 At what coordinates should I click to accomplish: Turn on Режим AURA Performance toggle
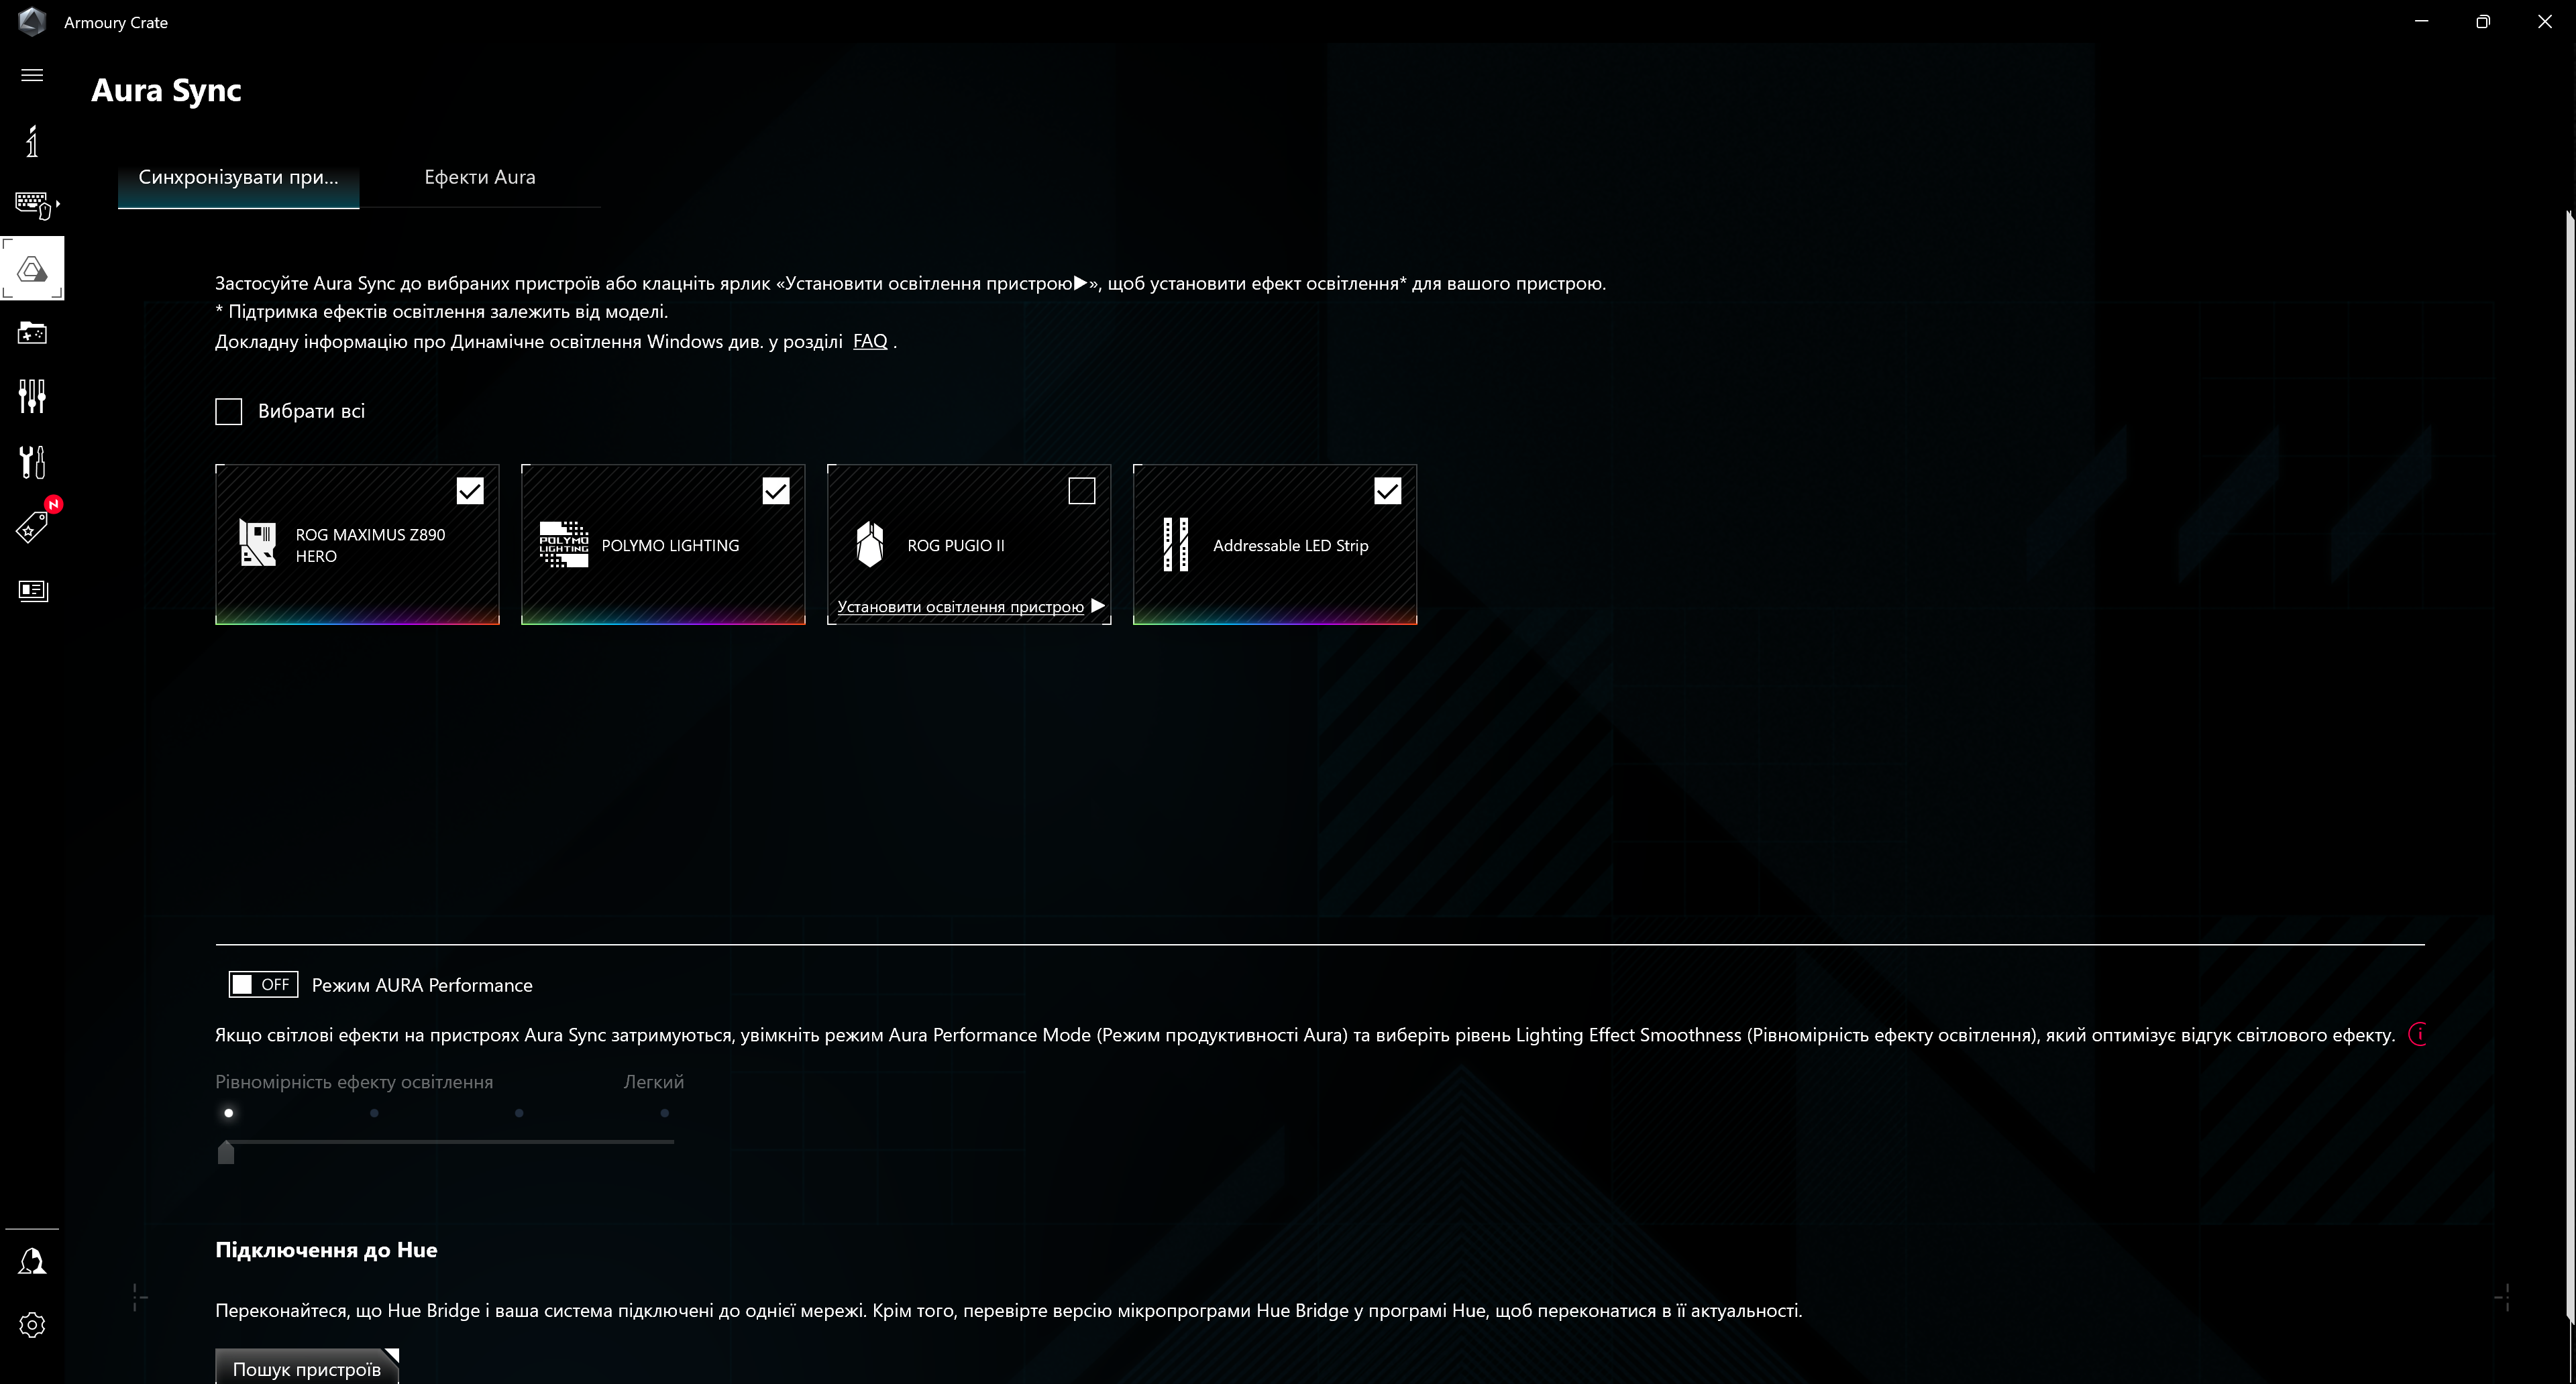[262, 983]
